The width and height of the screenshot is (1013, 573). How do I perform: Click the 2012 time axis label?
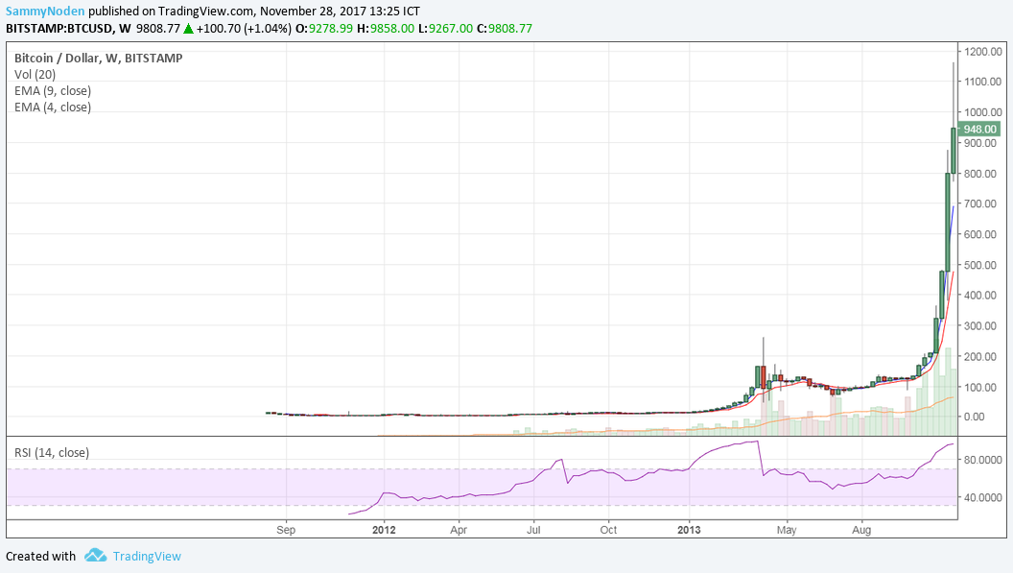click(x=384, y=530)
